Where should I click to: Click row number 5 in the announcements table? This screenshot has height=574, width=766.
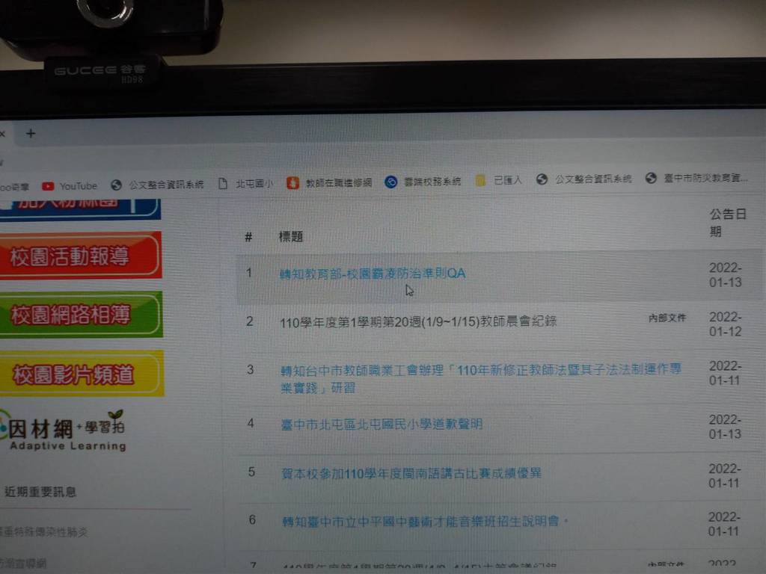point(251,472)
